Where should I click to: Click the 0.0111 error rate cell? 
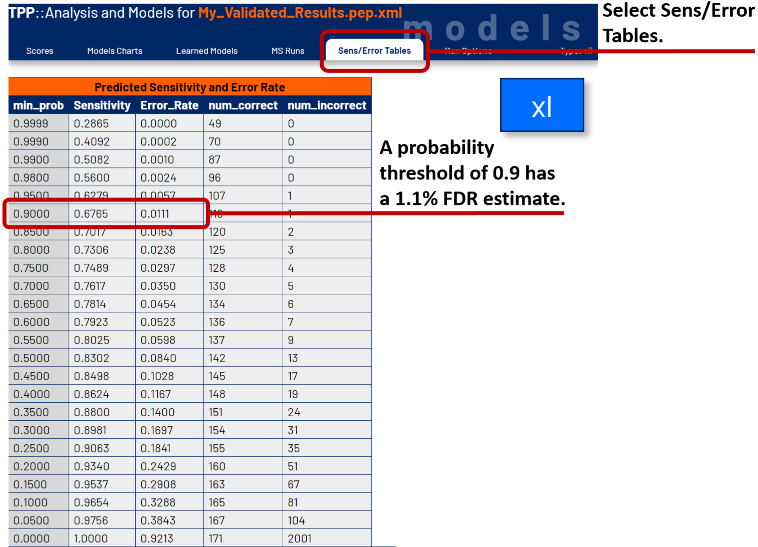click(x=155, y=214)
